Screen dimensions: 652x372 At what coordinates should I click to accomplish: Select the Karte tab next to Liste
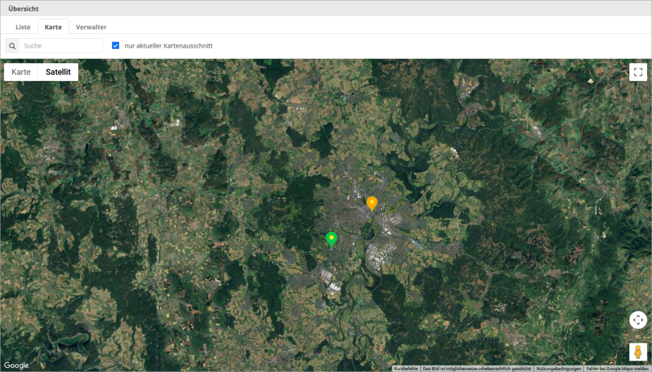(53, 27)
